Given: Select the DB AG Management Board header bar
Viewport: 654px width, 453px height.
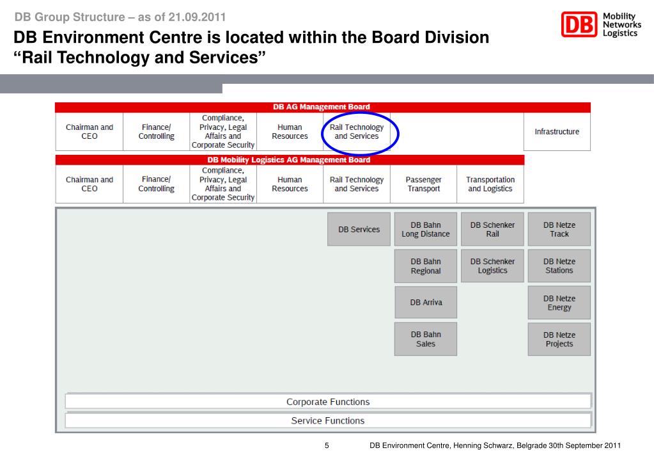Looking at the screenshot, I should click(322, 107).
